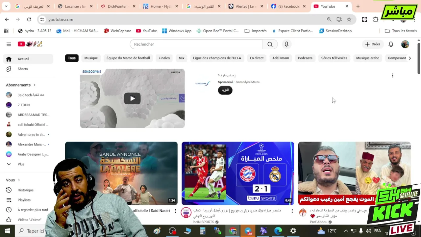Open Windows Start menu
The height and width of the screenshot is (237, 421).
pyautogui.click(x=7, y=231)
